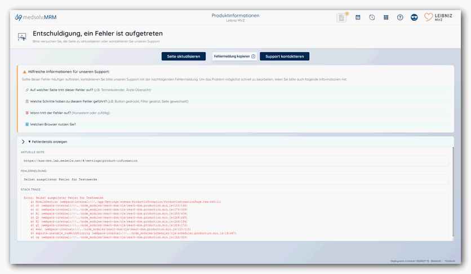
Task: Copy error via Fehlermeldung kopieren button
Action: coord(234,56)
